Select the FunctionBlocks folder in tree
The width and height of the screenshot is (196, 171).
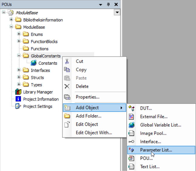tap(44, 42)
